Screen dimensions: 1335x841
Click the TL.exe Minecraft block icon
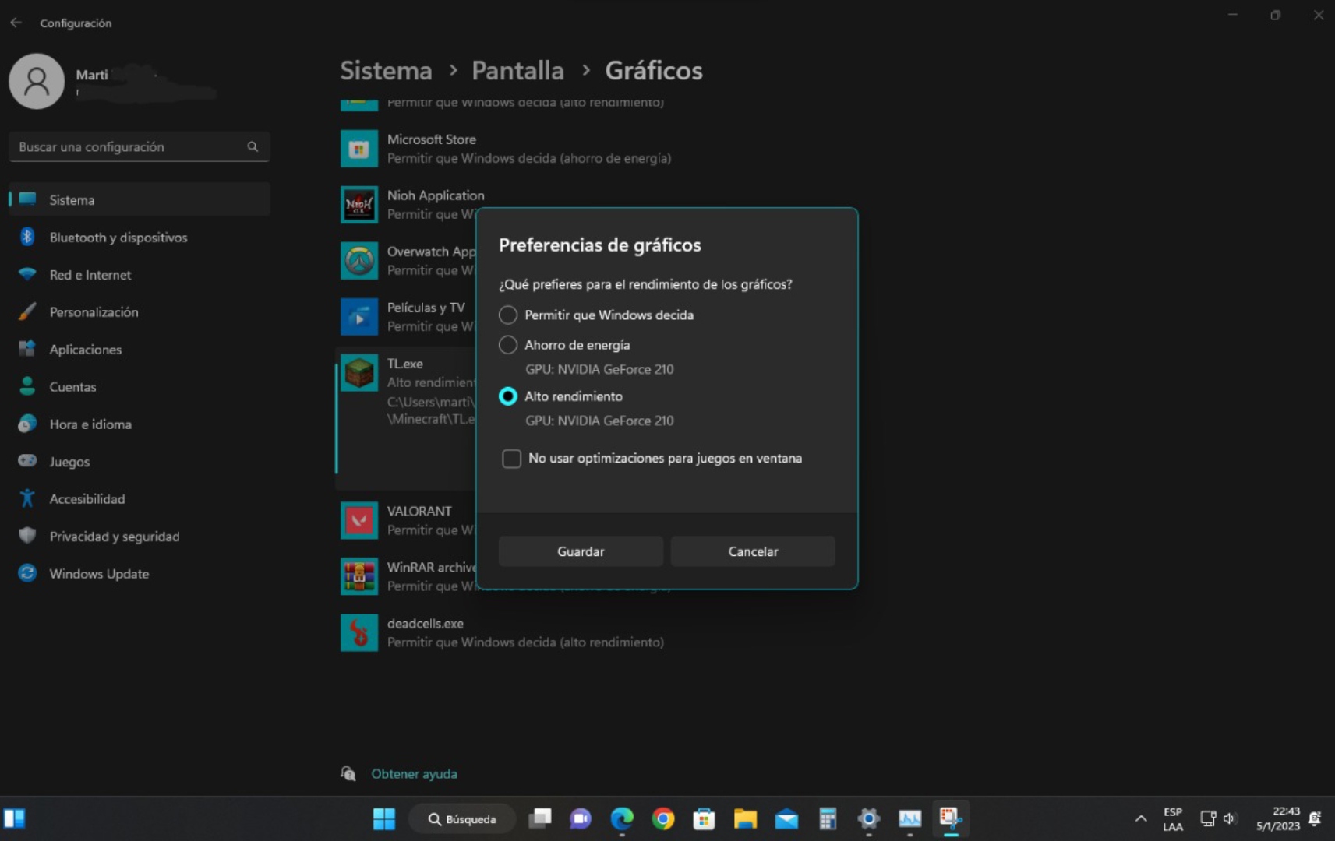[x=358, y=373]
